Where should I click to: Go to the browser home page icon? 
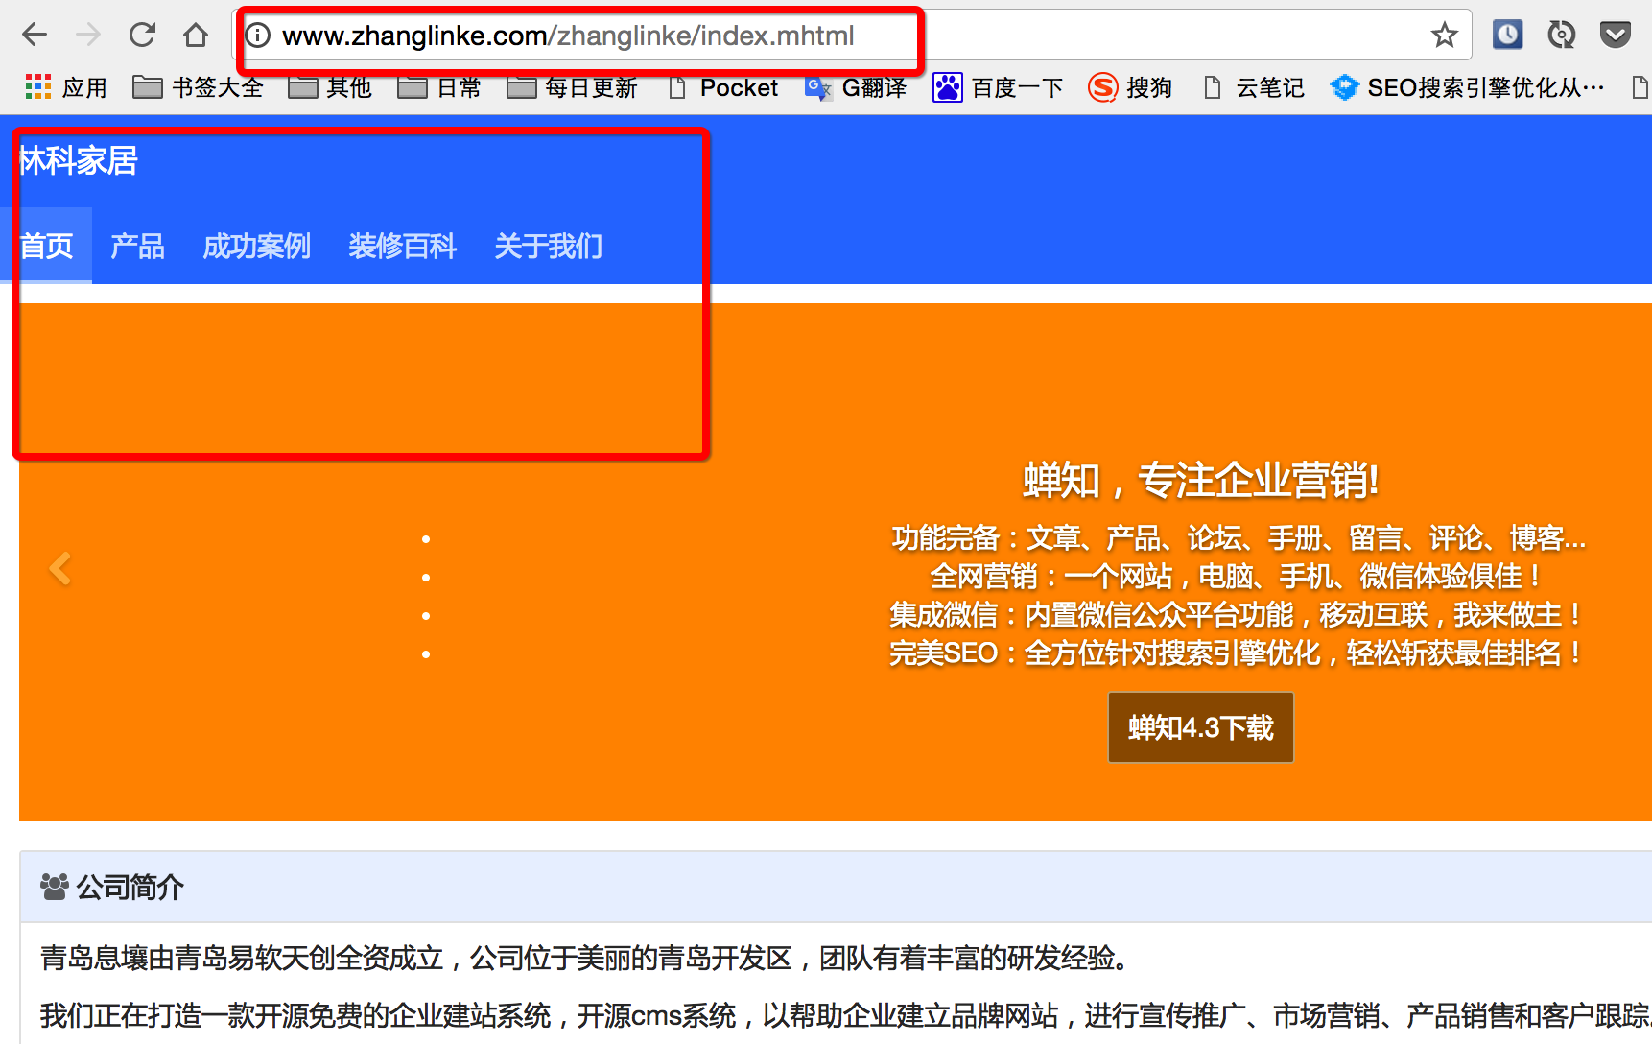click(196, 36)
